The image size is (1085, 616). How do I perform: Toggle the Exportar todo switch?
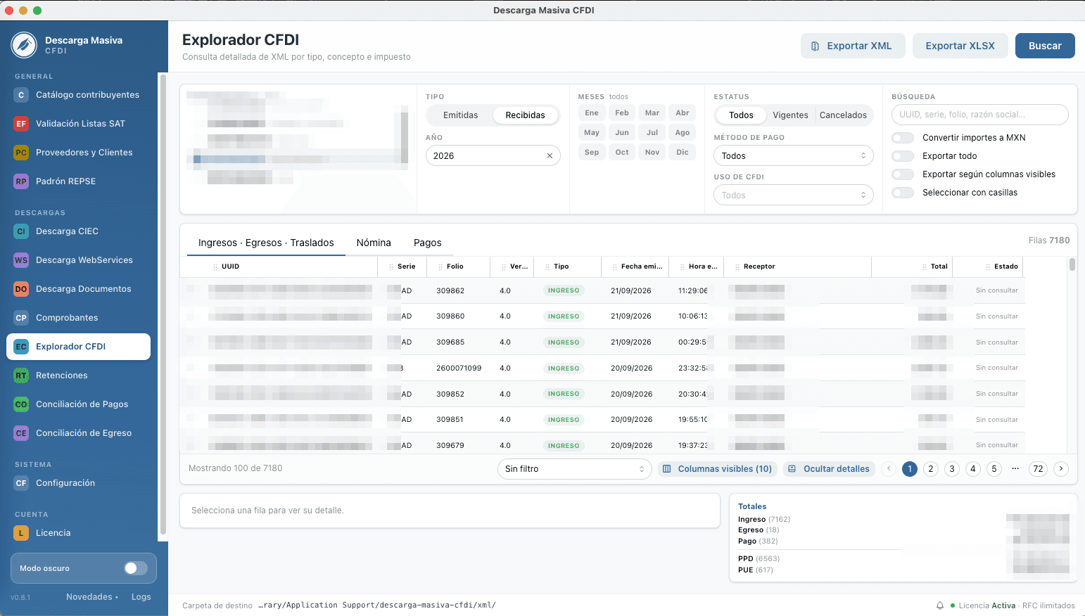(x=903, y=156)
